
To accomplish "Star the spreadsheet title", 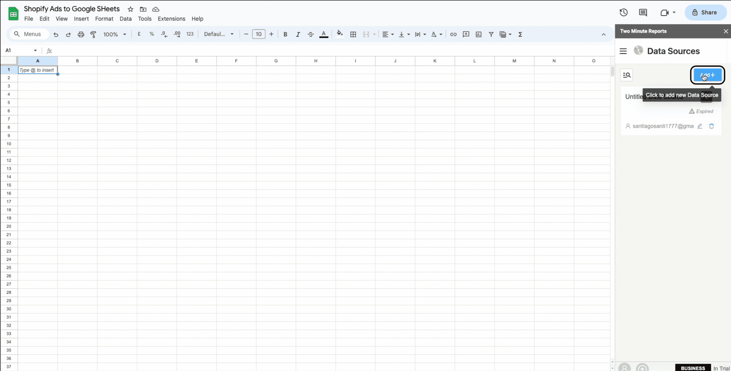I will pos(131,9).
